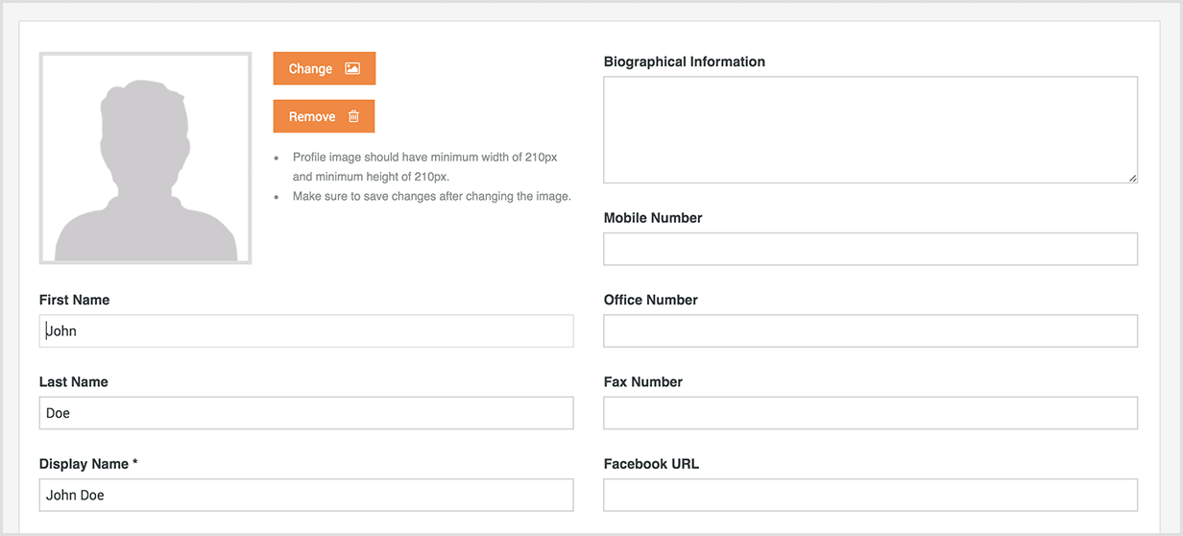1183x536 pixels.
Task: Click the Last Name field containing Doe
Action: pos(306,413)
